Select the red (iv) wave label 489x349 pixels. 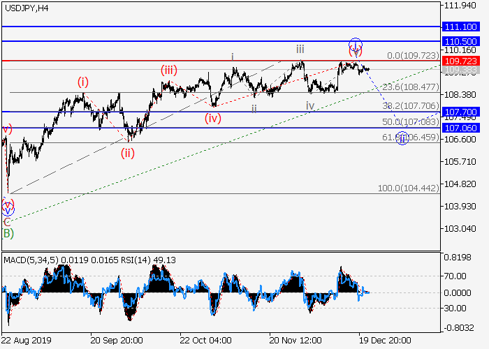click(213, 117)
